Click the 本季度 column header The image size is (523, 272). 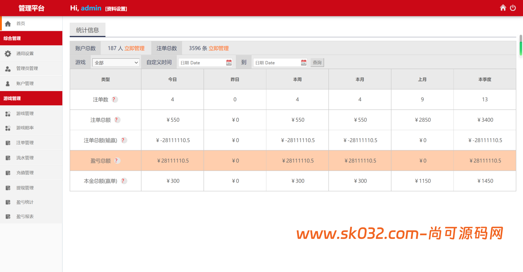click(x=485, y=79)
